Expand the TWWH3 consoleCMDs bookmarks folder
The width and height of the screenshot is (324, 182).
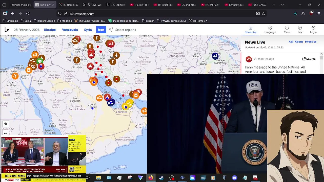pyautogui.click(x=171, y=21)
